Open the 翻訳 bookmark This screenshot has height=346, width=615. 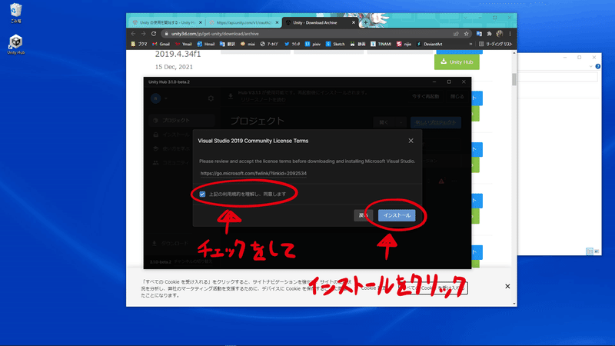coord(228,44)
